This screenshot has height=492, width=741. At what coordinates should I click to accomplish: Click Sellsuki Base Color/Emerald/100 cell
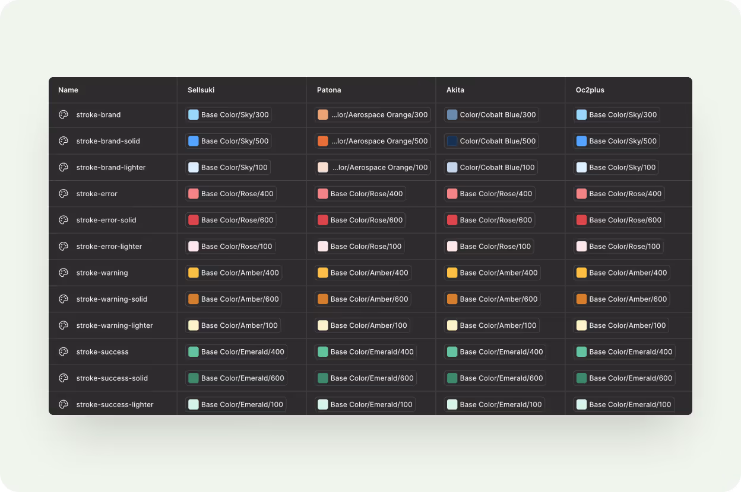[x=236, y=404]
